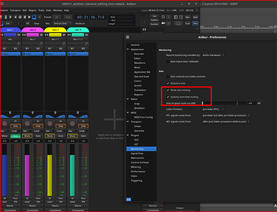Click the right editor list layout icon by the Rec button
Screen dimensions: 277x212
[181, 17]
